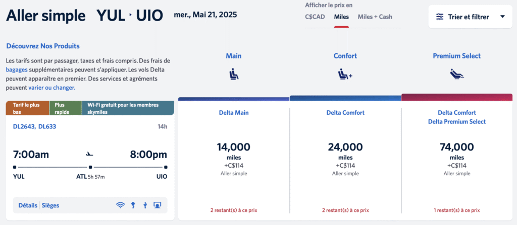Show prices in Miles

tap(341, 17)
